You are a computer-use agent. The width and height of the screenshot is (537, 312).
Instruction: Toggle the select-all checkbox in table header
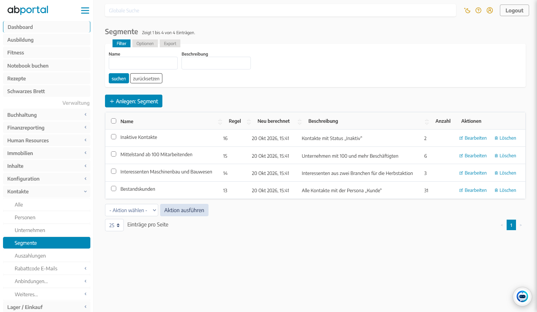[114, 121]
